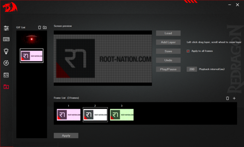
Task: Delete selected GIF with GIF List trash icon
Action: click(x=40, y=27)
